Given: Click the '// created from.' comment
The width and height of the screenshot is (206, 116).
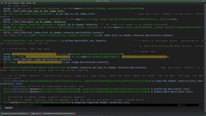Looking at the screenshot, I should (x=145, y=52).
